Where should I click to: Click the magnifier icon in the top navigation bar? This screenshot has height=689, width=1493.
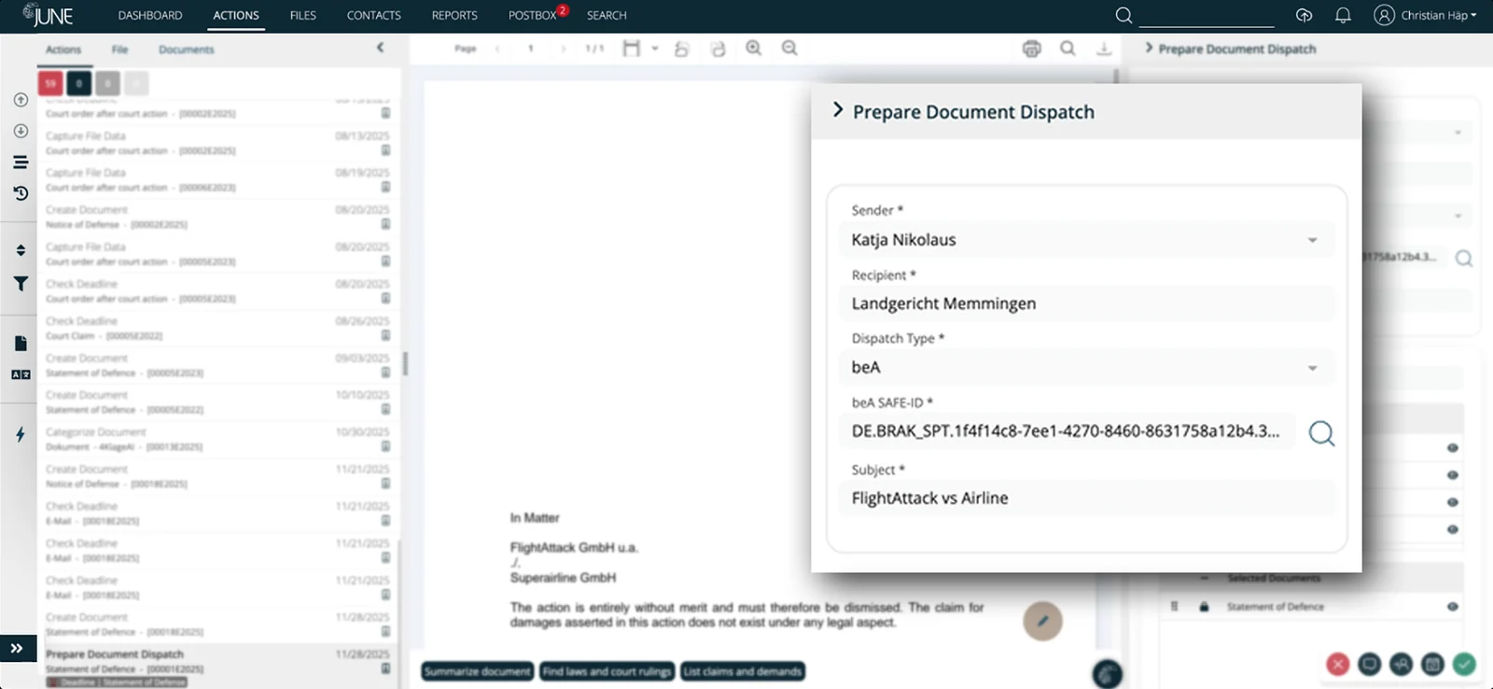[1123, 15]
